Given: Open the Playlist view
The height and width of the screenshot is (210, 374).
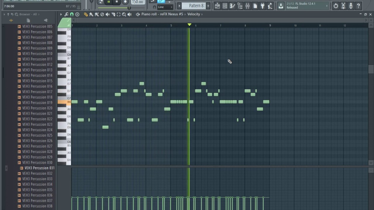Looking at the screenshot, I should pyautogui.click(x=217, y=6).
